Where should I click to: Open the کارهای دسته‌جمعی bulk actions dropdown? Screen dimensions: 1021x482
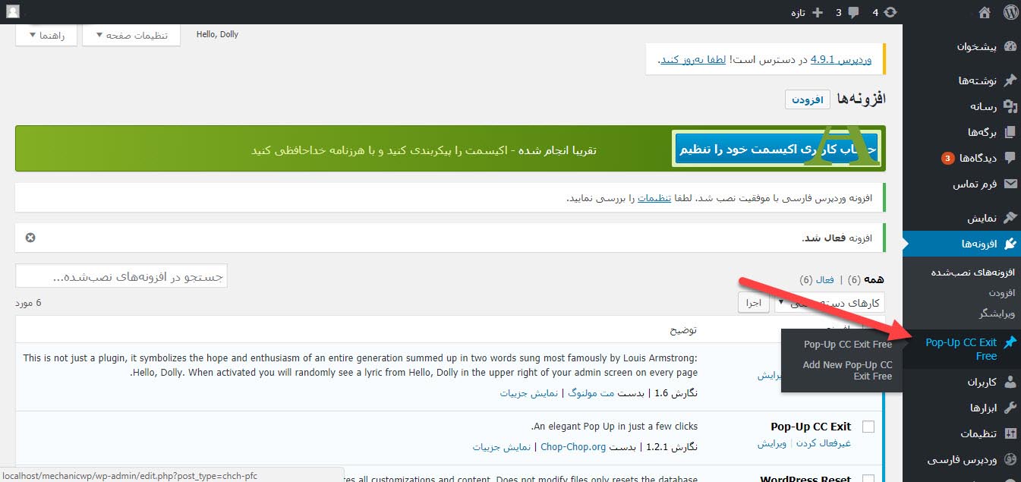(829, 303)
